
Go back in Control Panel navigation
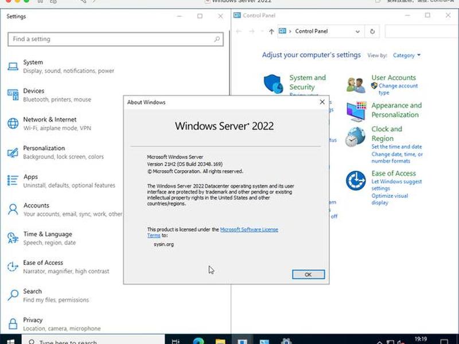click(239, 32)
